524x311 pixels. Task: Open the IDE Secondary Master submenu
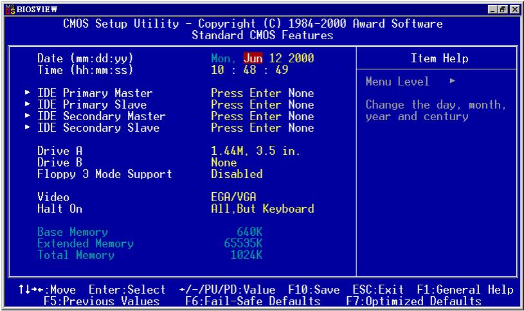[x=101, y=116]
